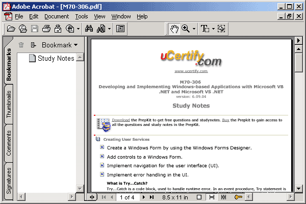Click the Save floppy disk icon
This screenshot has width=306, height=204.
click(x=35, y=29)
